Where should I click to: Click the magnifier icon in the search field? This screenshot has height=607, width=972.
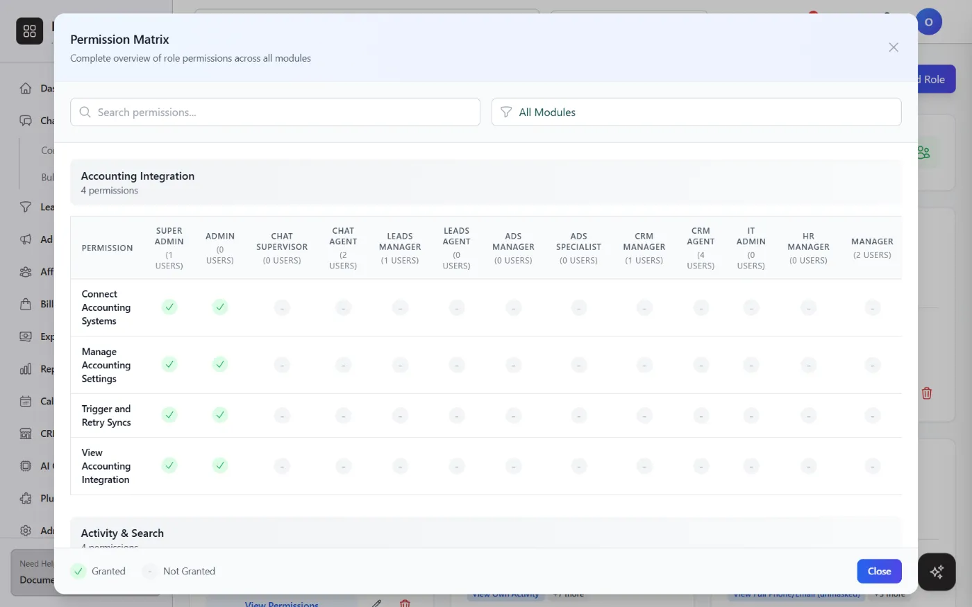point(85,112)
